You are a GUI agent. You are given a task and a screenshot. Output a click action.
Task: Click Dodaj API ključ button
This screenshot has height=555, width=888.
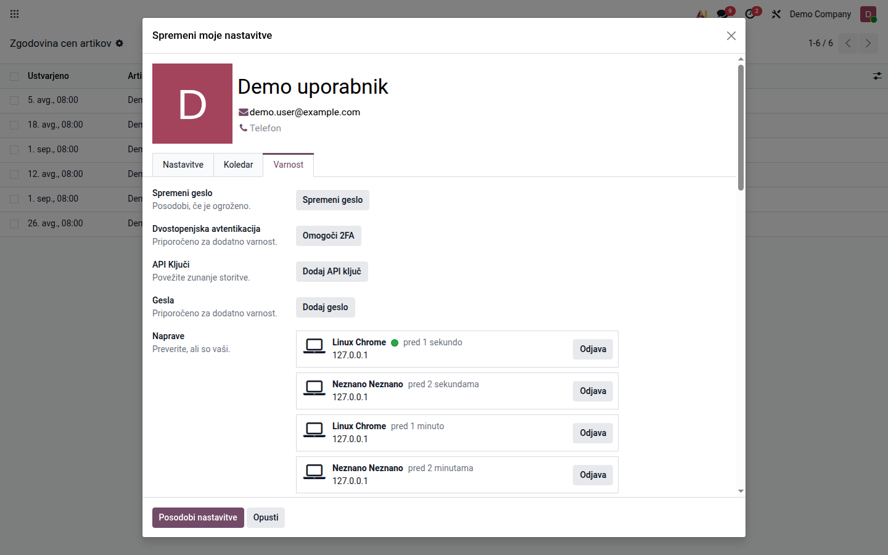point(332,271)
